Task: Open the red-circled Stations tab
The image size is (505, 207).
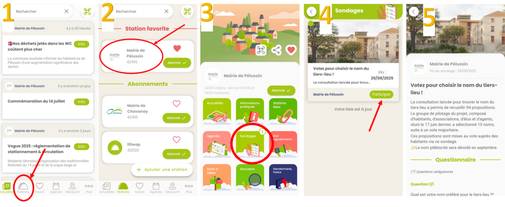Action: (x=23, y=187)
